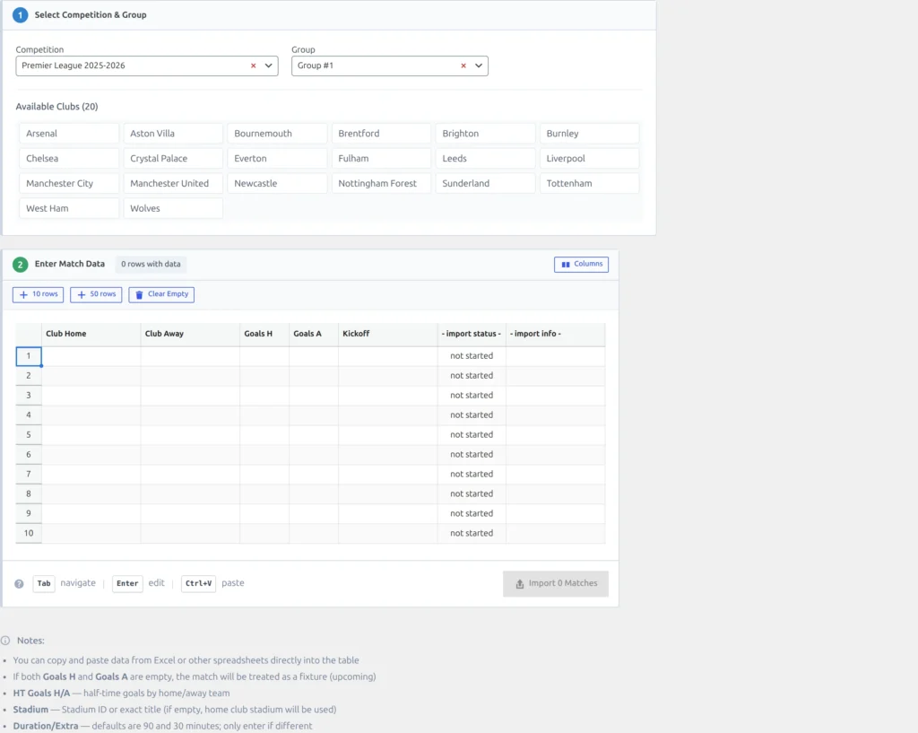
Task: Select the Kickoff column header
Action: [x=387, y=334]
